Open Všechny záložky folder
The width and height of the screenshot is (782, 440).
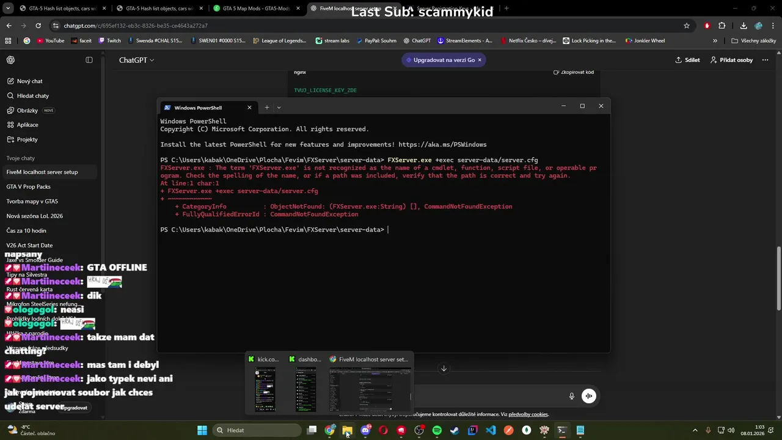coord(753,40)
